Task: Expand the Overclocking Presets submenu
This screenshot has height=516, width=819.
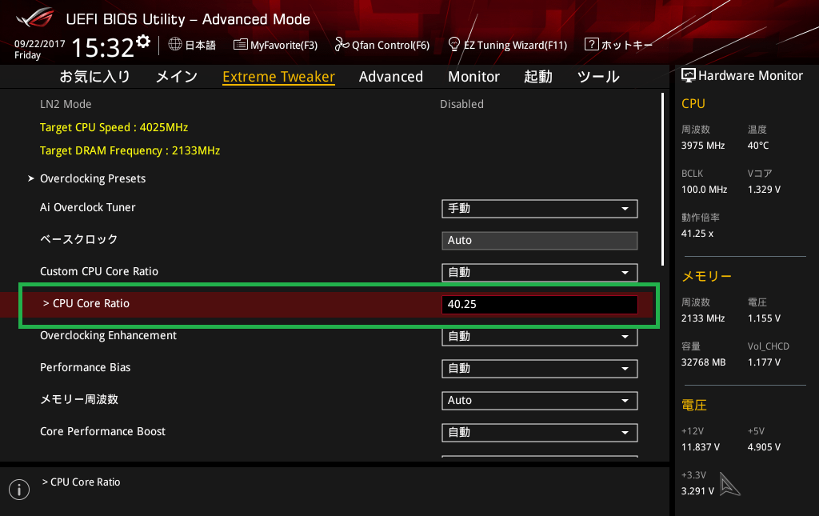Action: click(93, 178)
